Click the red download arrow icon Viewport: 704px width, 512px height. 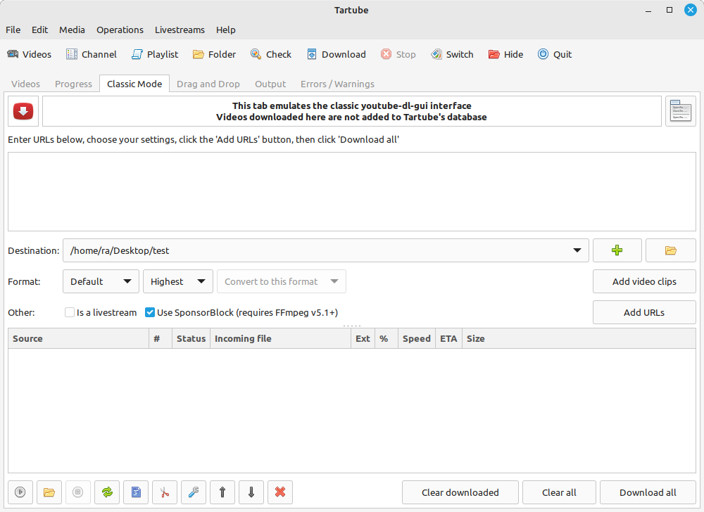tap(23, 111)
